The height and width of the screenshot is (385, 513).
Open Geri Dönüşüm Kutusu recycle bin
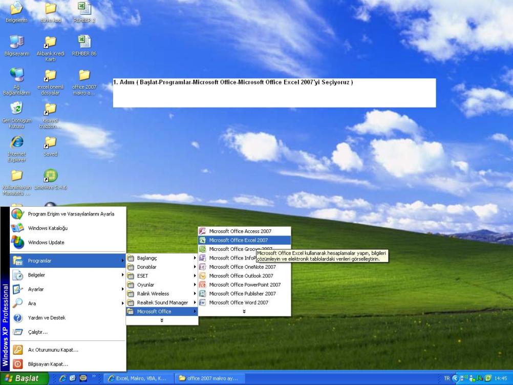[x=17, y=115]
